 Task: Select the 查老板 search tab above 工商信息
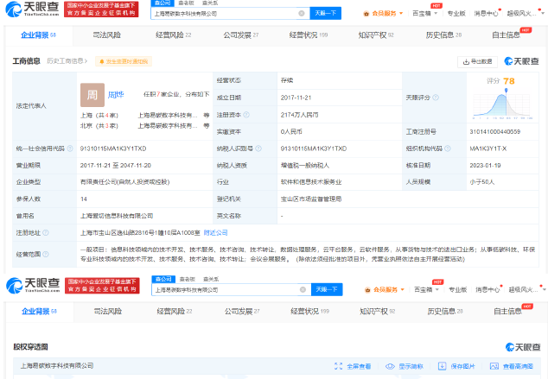[186, 3]
